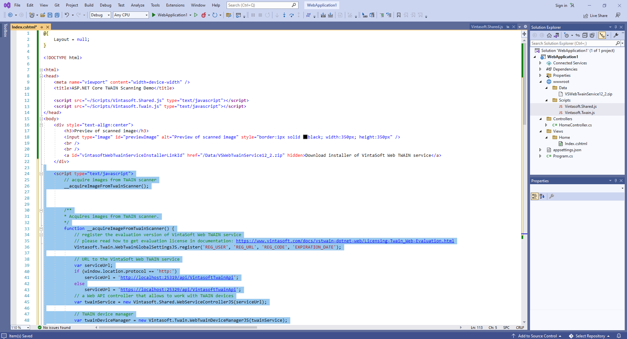This screenshot has height=339, width=627.
Task: Click Add to Source Control in status bar
Action: coord(537,336)
